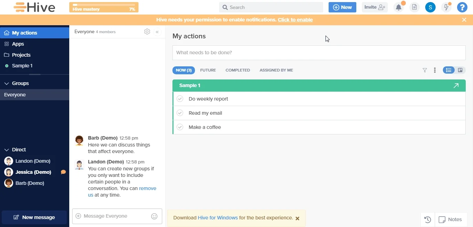Click the plus attachment icon in message box
This screenshot has width=473, height=227.
(x=78, y=216)
